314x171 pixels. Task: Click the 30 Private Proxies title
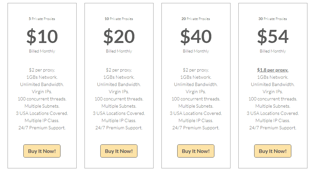coord(273,19)
